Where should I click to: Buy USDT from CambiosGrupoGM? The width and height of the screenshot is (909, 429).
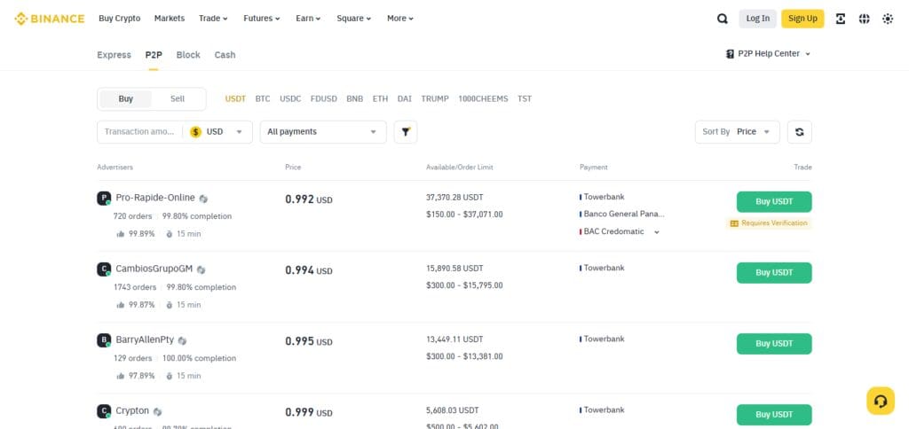(774, 273)
